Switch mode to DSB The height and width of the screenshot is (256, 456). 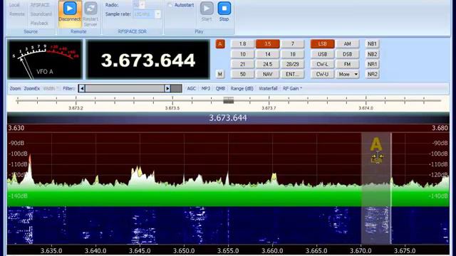click(347, 54)
